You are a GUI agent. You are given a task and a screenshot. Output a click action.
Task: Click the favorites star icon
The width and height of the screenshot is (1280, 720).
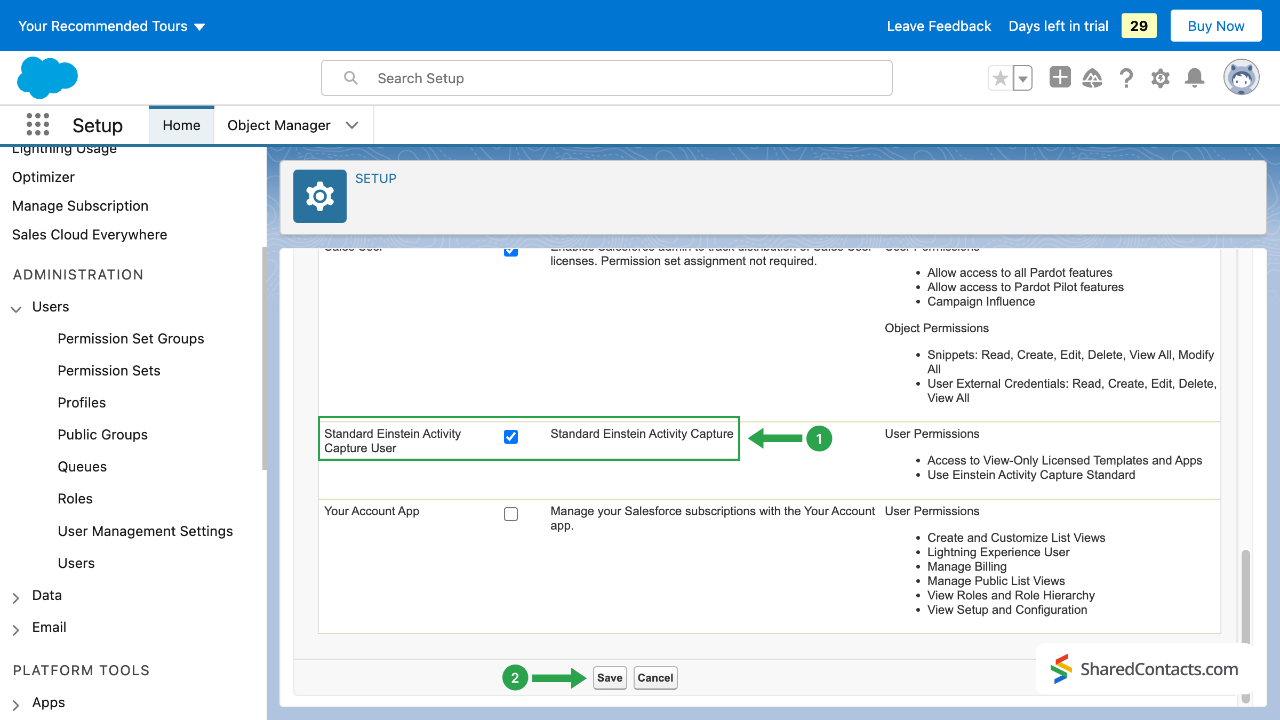(x=1001, y=78)
